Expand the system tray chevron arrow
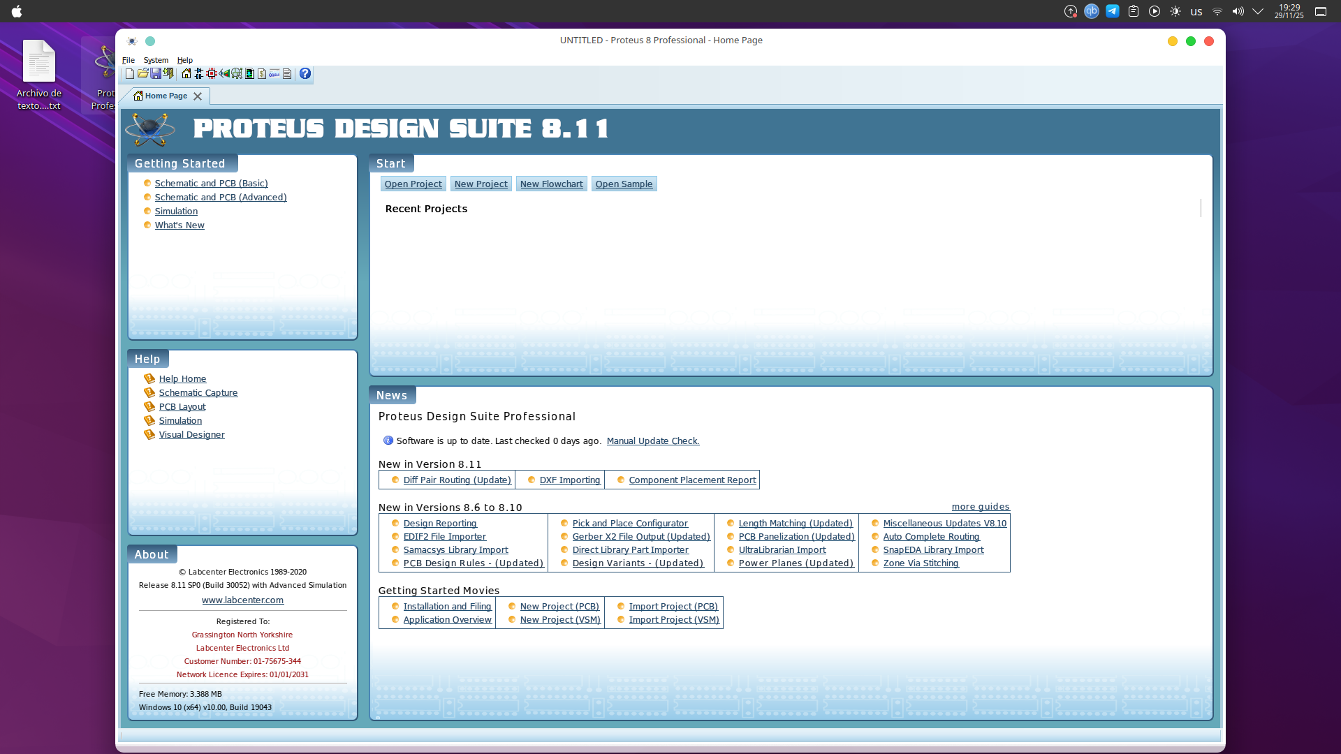 click(1258, 11)
